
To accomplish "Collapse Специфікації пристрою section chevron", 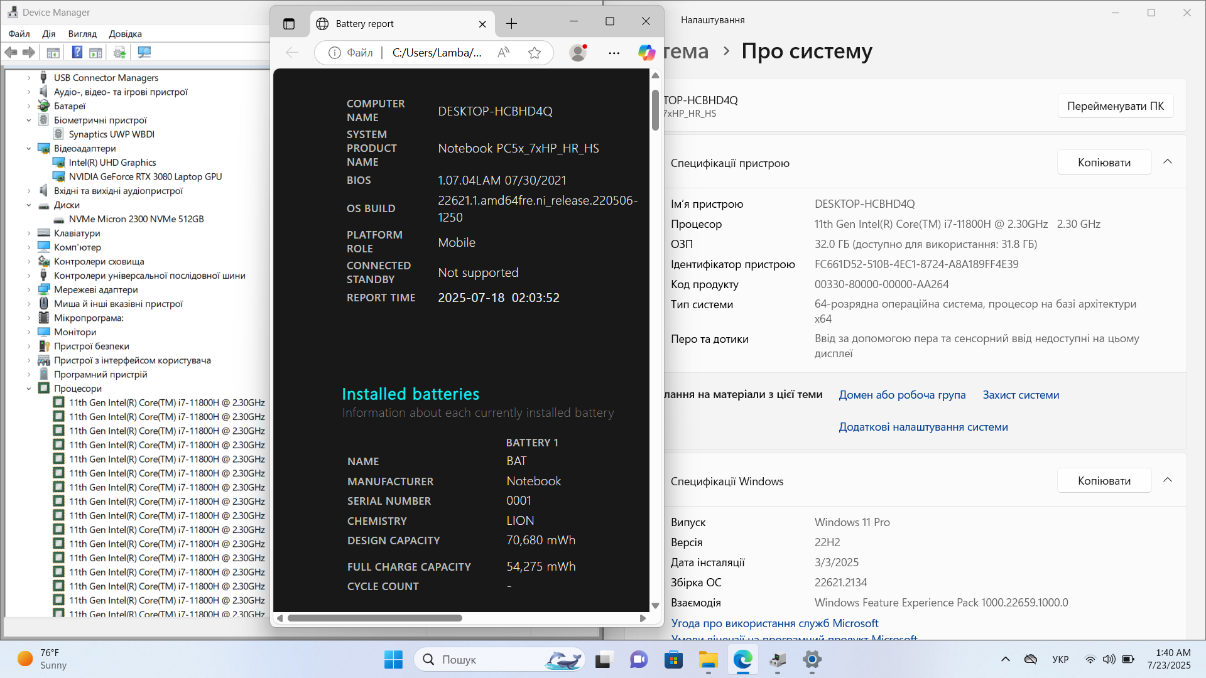I will pos(1168,162).
